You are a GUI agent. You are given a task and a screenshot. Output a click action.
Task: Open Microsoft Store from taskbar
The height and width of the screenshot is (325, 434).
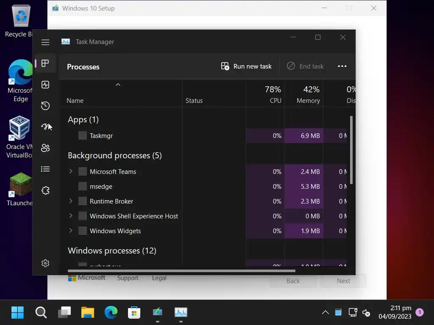[134, 313]
